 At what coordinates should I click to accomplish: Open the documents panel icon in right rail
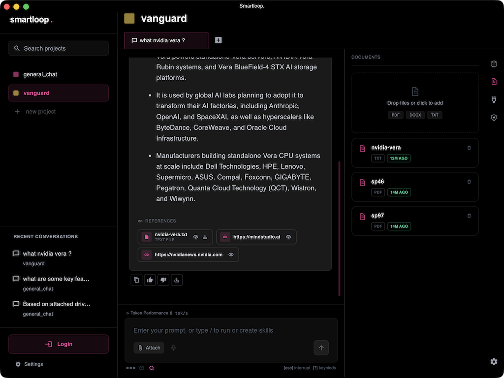coord(494,81)
